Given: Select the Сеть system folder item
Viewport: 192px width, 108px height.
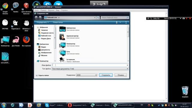Looking at the screenshot, I should [69, 53].
